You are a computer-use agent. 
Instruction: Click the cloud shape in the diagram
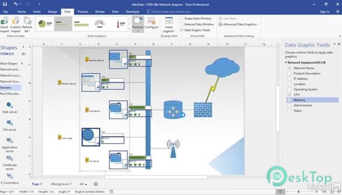222,67
